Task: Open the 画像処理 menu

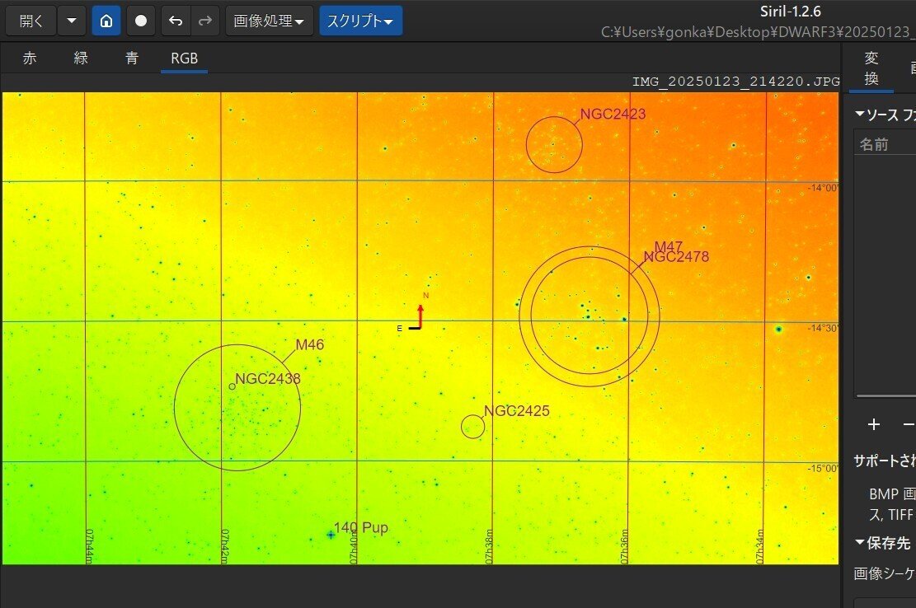Action: 270,21
